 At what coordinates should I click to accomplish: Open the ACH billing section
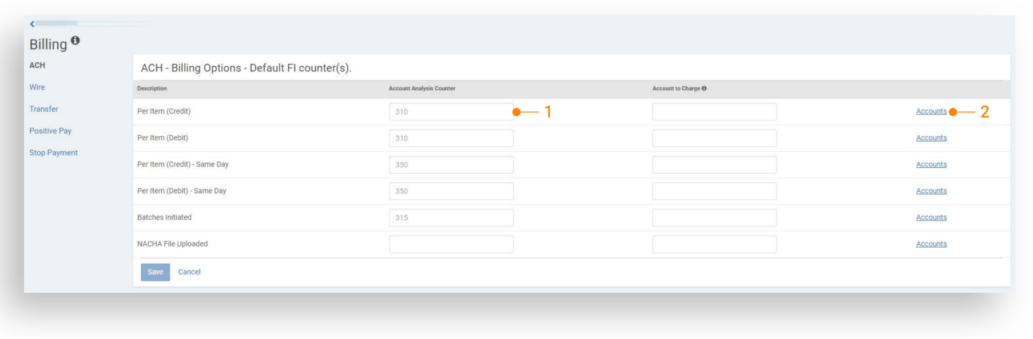(x=37, y=66)
